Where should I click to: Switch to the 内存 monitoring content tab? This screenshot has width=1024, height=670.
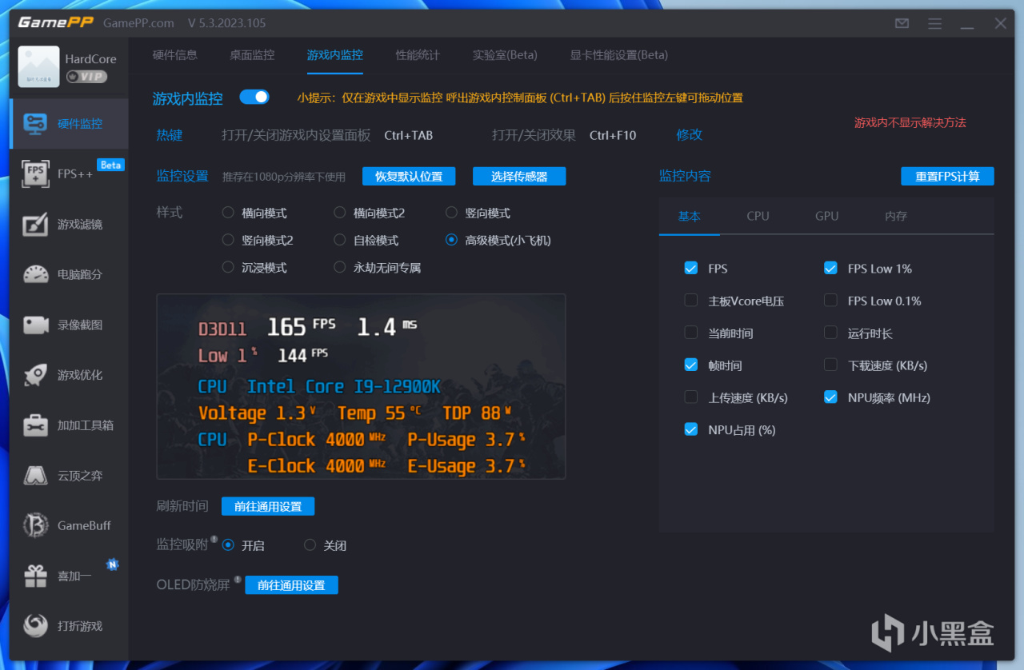point(896,216)
